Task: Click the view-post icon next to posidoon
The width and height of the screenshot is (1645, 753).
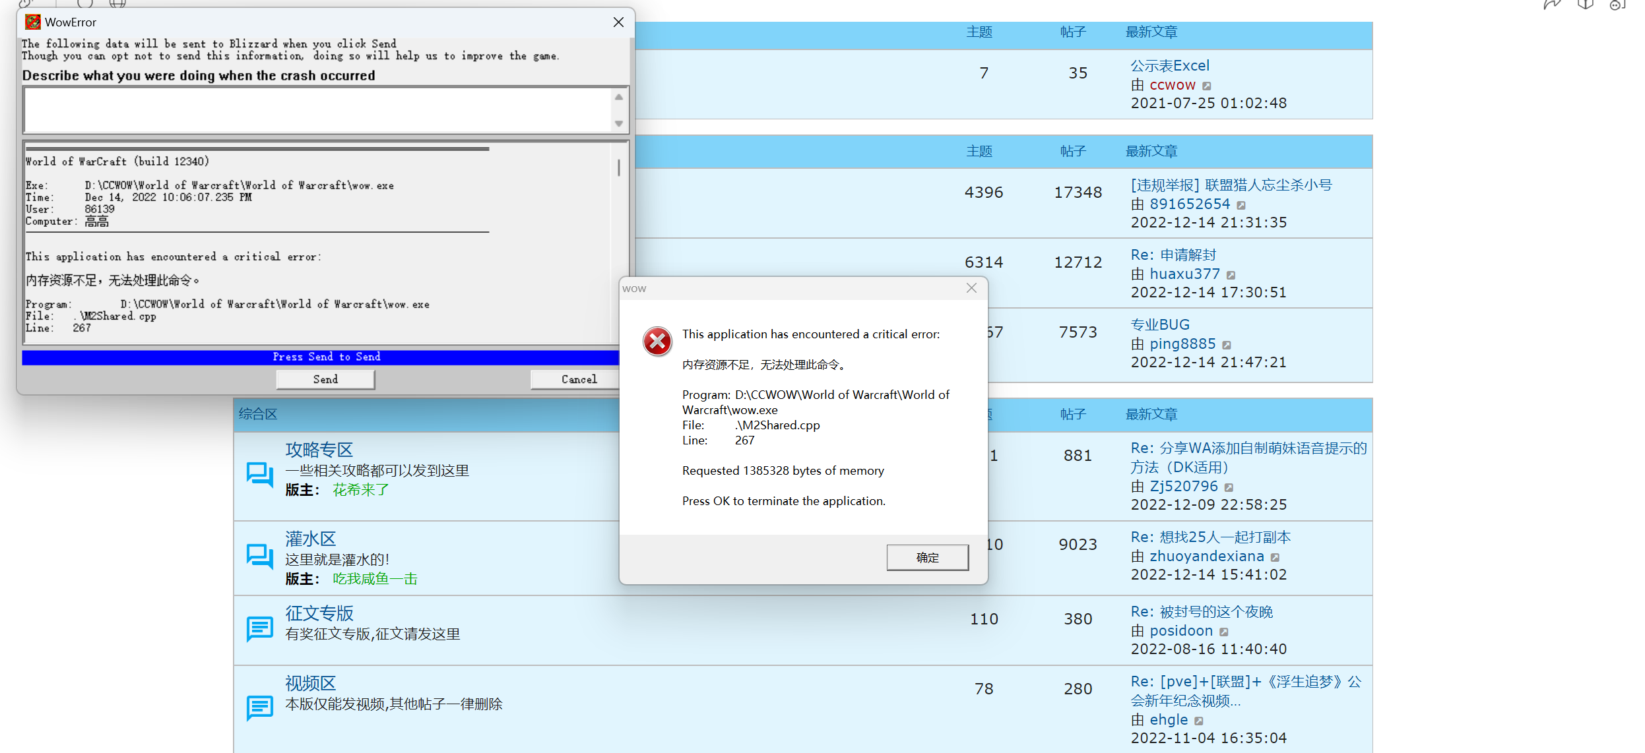Action: (x=1224, y=632)
